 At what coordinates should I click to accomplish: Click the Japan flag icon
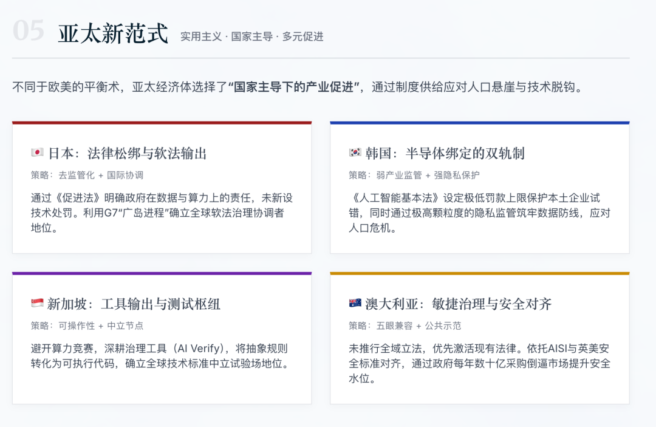click(38, 153)
